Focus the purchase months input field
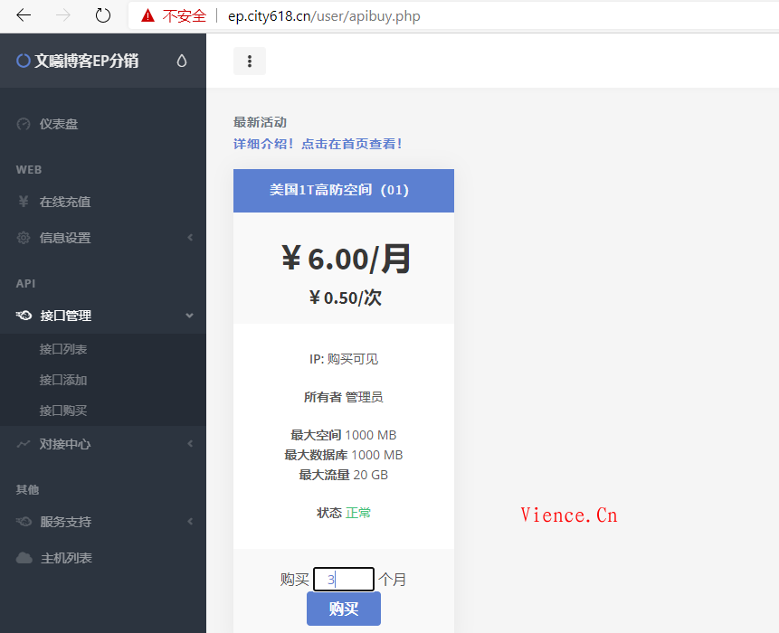 343,579
